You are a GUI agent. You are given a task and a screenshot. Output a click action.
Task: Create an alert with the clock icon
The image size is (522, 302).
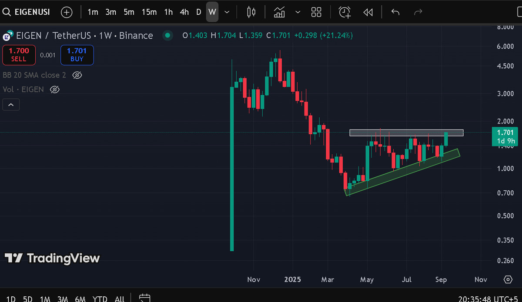(345, 12)
